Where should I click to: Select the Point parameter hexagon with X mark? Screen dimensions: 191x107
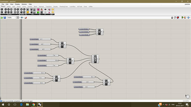[2, 9]
